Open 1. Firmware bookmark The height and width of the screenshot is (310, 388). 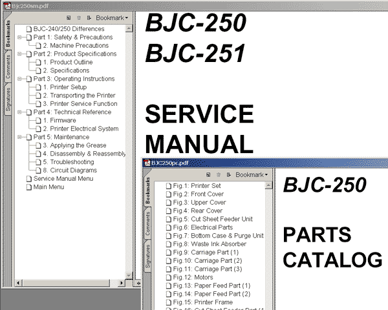pyautogui.click(x=59, y=120)
